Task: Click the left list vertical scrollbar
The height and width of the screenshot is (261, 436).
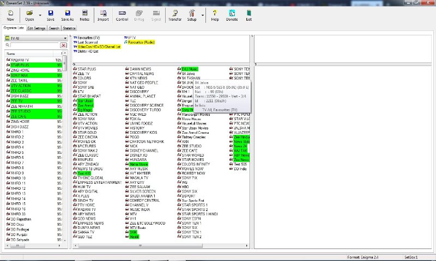Action: 64,64
